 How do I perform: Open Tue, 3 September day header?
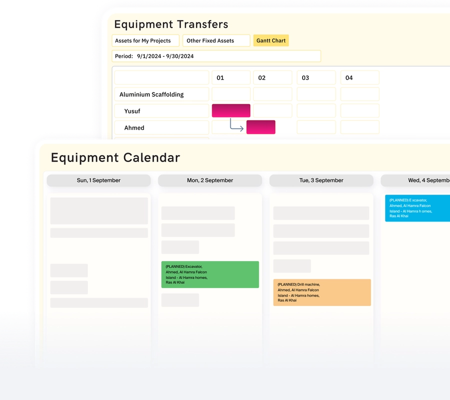click(x=321, y=180)
